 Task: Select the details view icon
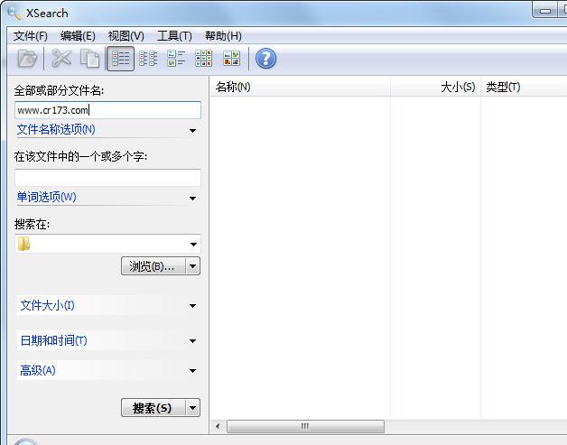pos(120,59)
